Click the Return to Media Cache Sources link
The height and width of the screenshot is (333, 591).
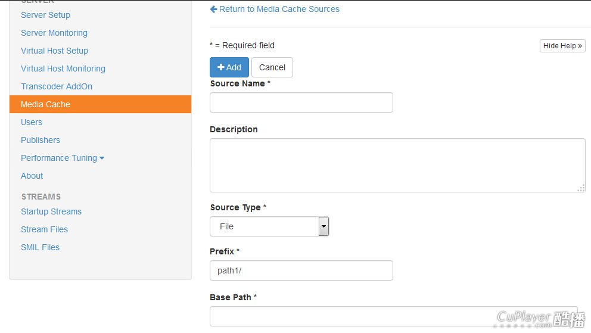coord(275,9)
